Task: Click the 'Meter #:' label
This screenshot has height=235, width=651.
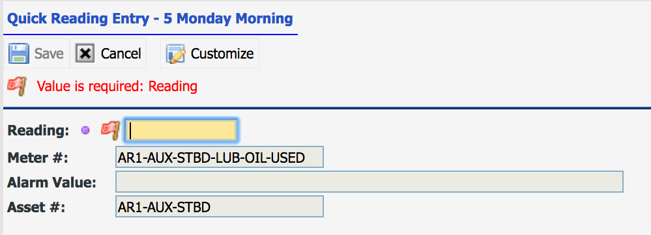Action: [x=37, y=158]
